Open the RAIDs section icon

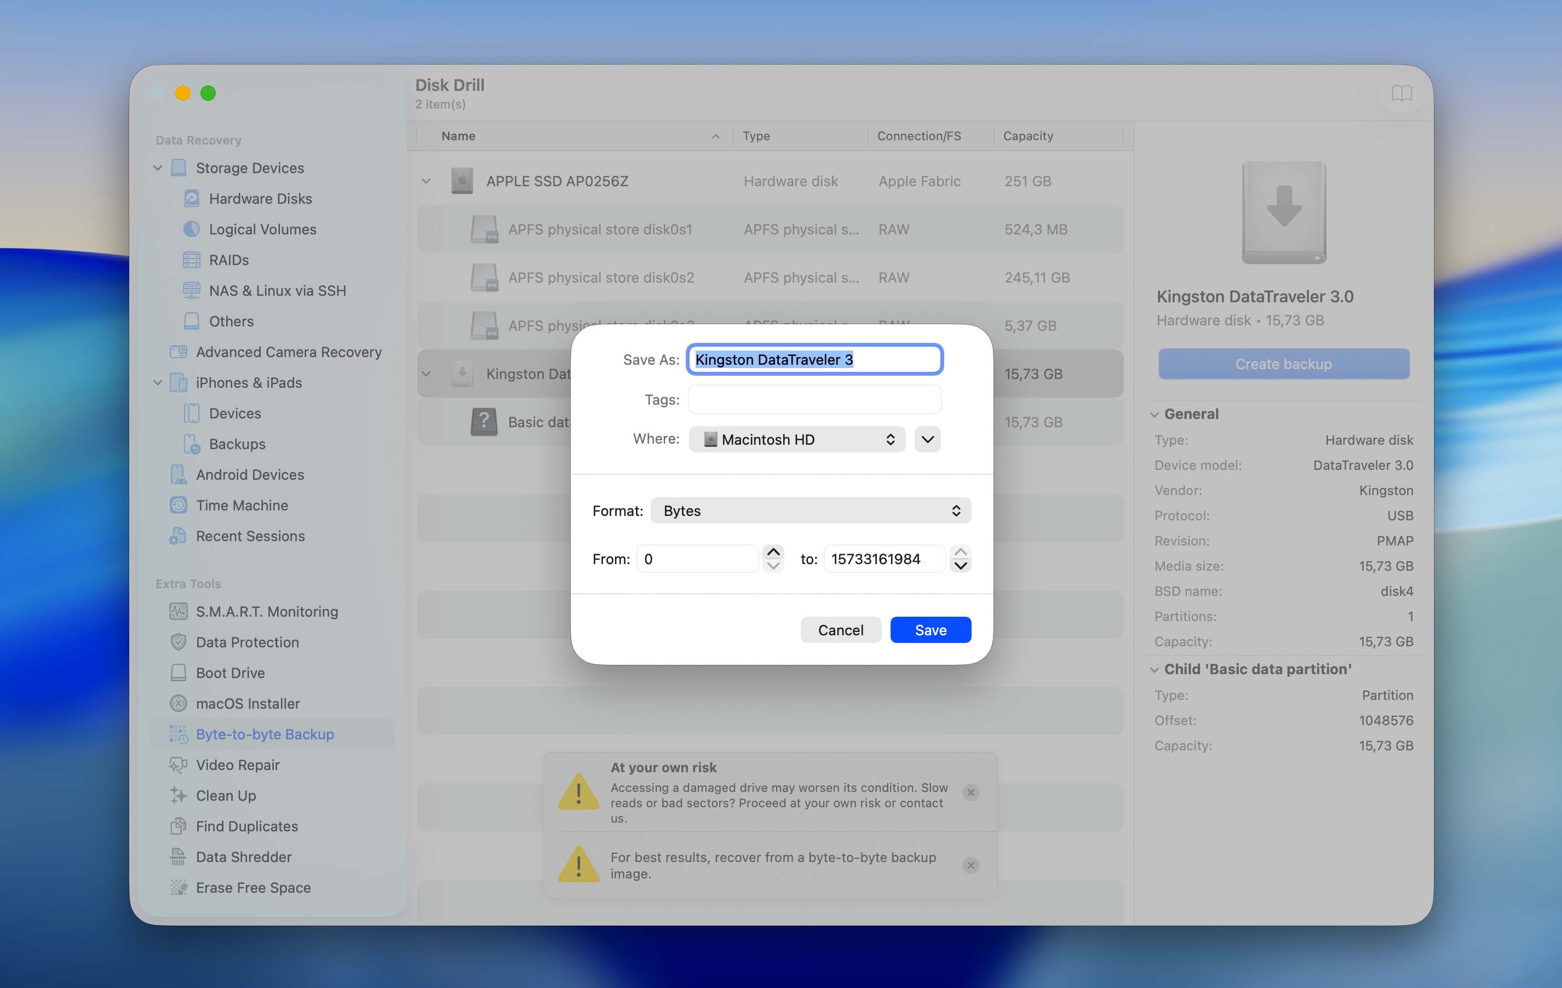(191, 260)
